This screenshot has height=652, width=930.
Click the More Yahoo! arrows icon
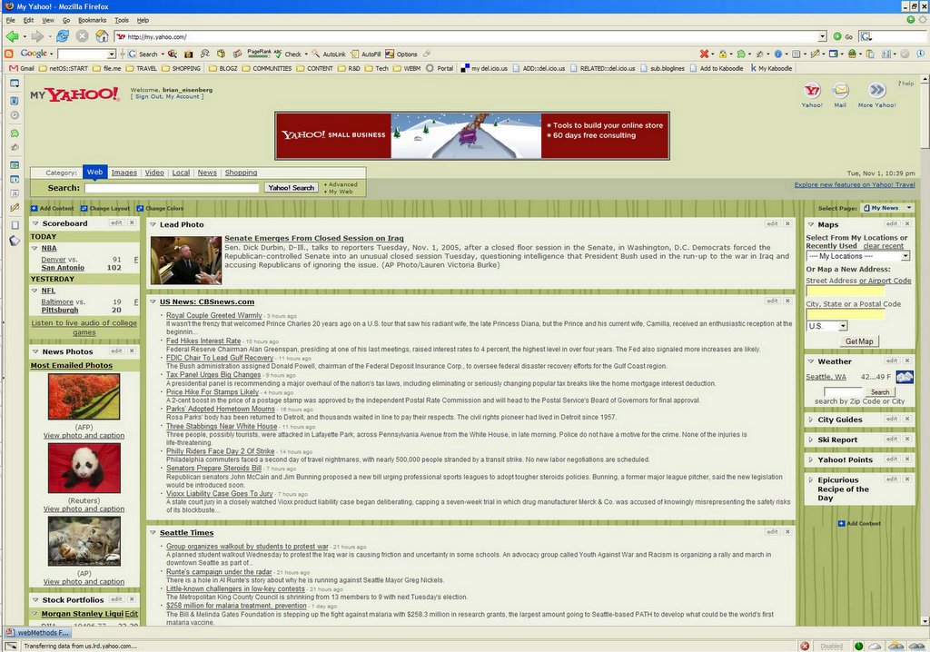tap(876, 90)
